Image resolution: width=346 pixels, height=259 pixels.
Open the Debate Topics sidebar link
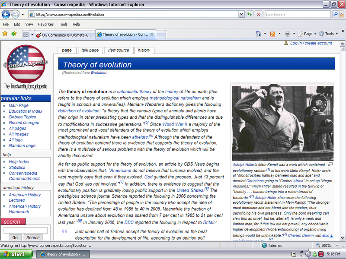click(22, 117)
